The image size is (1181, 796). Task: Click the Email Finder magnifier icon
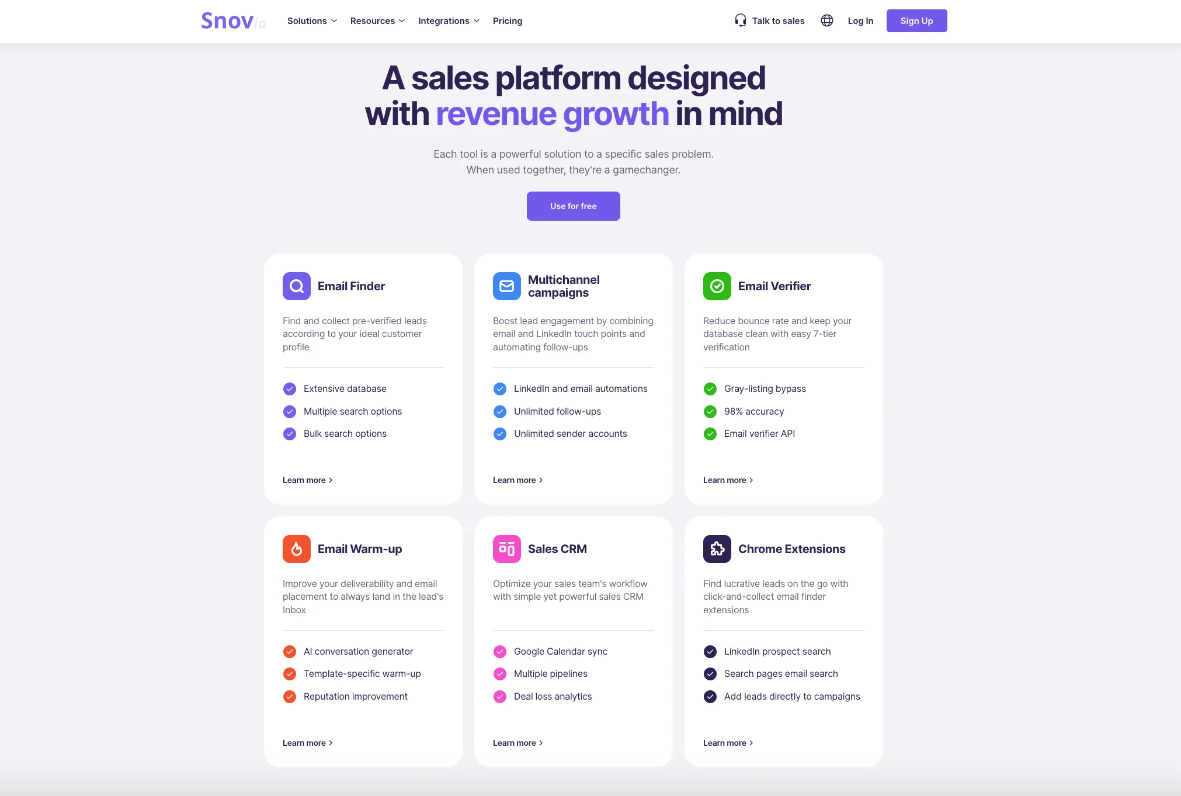point(297,286)
